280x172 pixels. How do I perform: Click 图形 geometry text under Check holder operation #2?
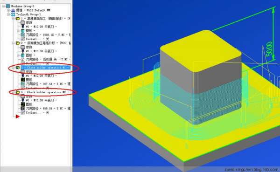29,104
